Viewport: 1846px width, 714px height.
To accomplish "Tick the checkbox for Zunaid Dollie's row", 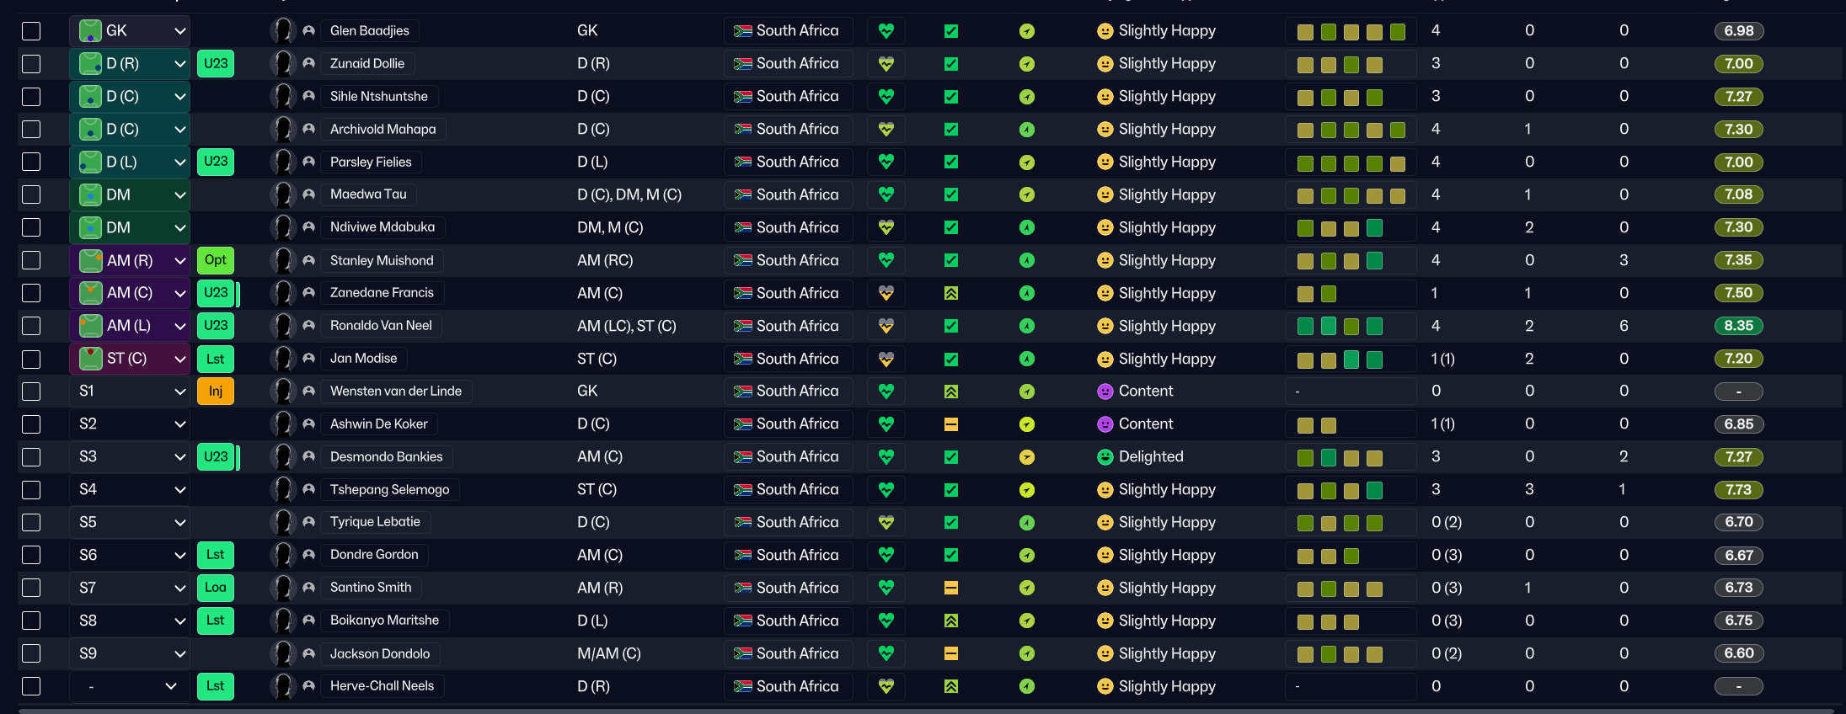I will (31, 64).
